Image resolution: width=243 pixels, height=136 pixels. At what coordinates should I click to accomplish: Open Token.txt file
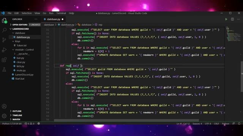click(25, 45)
